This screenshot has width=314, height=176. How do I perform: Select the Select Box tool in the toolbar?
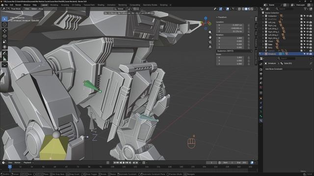point(4,19)
